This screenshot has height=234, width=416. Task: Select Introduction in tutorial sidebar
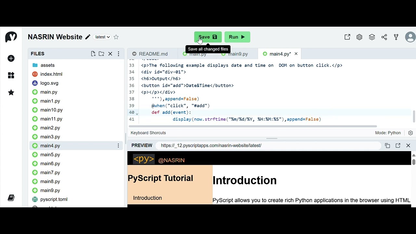(x=147, y=198)
